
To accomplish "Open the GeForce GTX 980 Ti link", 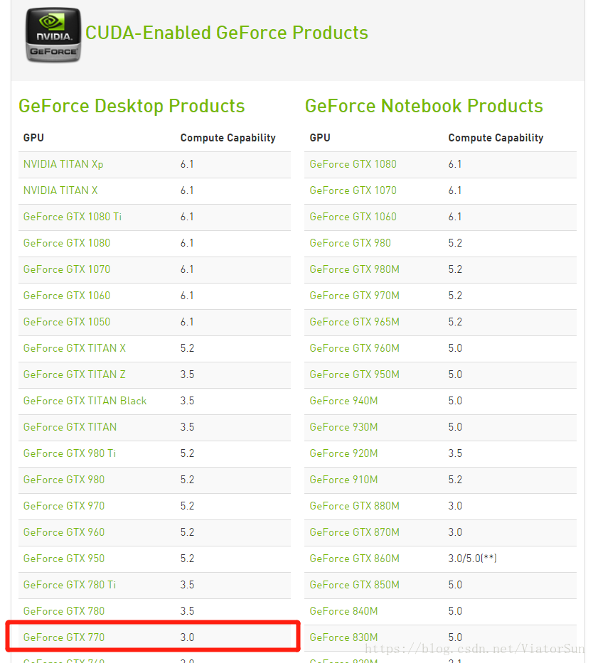I will click(x=70, y=453).
